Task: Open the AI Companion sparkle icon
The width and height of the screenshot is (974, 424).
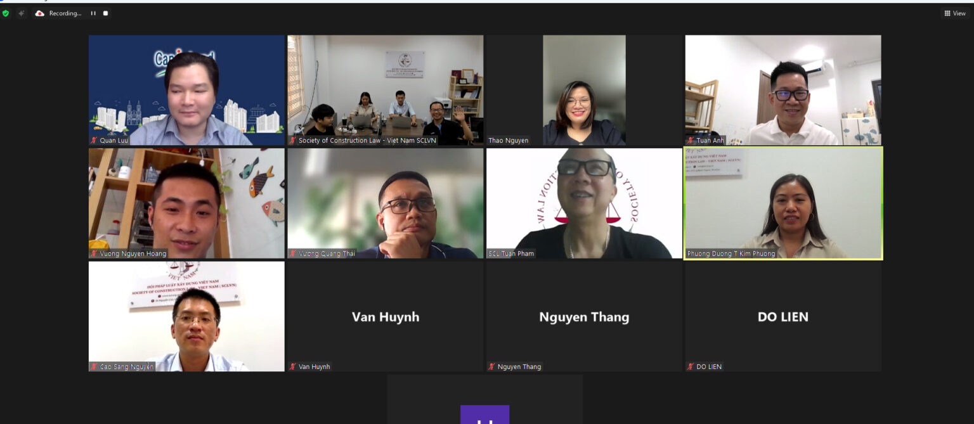Action: click(22, 13)
